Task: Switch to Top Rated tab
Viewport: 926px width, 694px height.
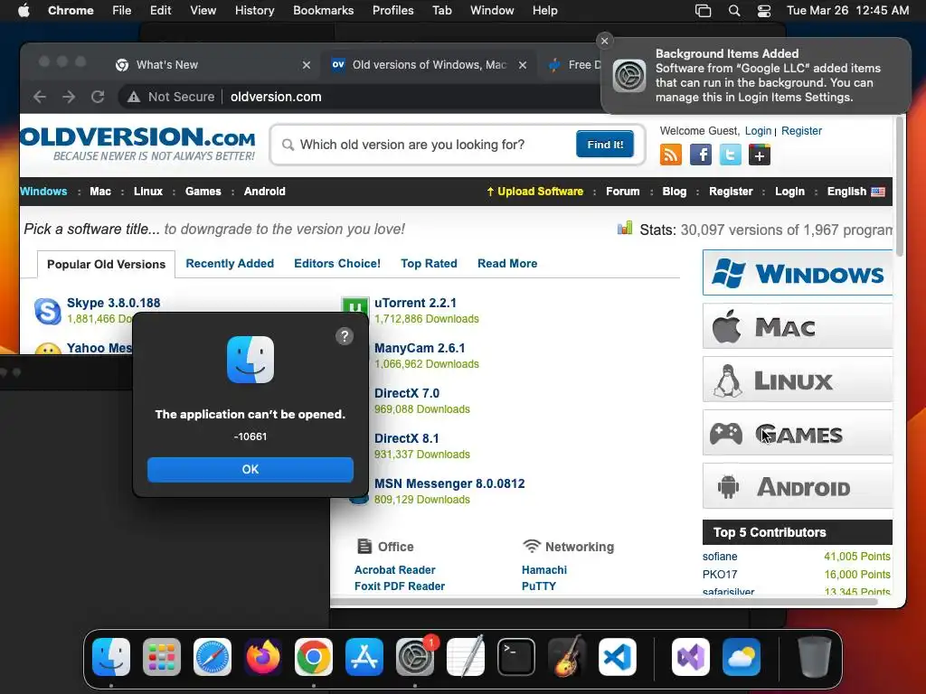Action: [429, 263]
